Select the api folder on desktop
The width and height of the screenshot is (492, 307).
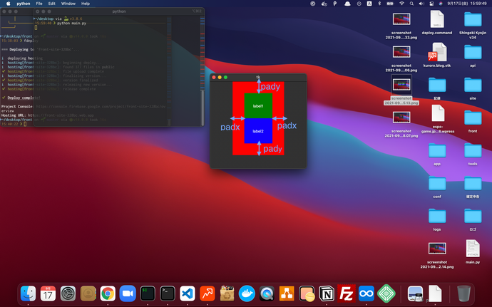pos(473,55)
